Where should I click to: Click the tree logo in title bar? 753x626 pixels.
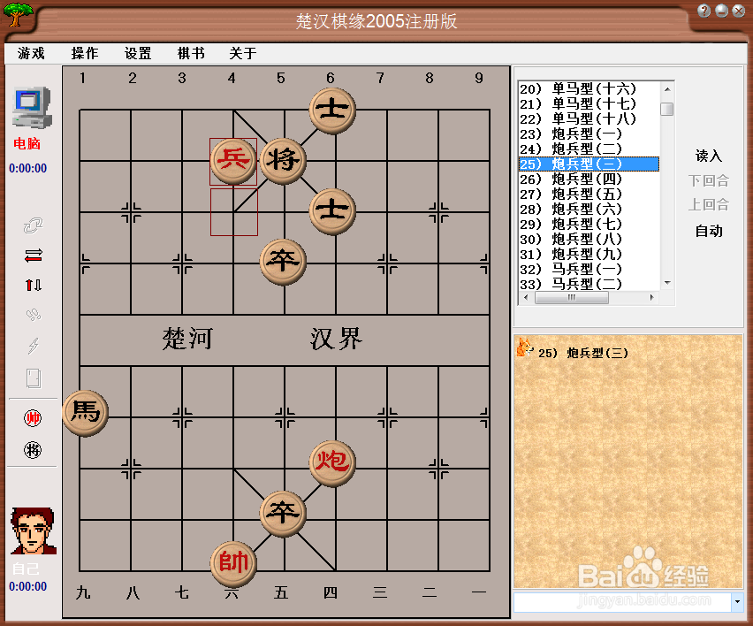click(18, 14)
